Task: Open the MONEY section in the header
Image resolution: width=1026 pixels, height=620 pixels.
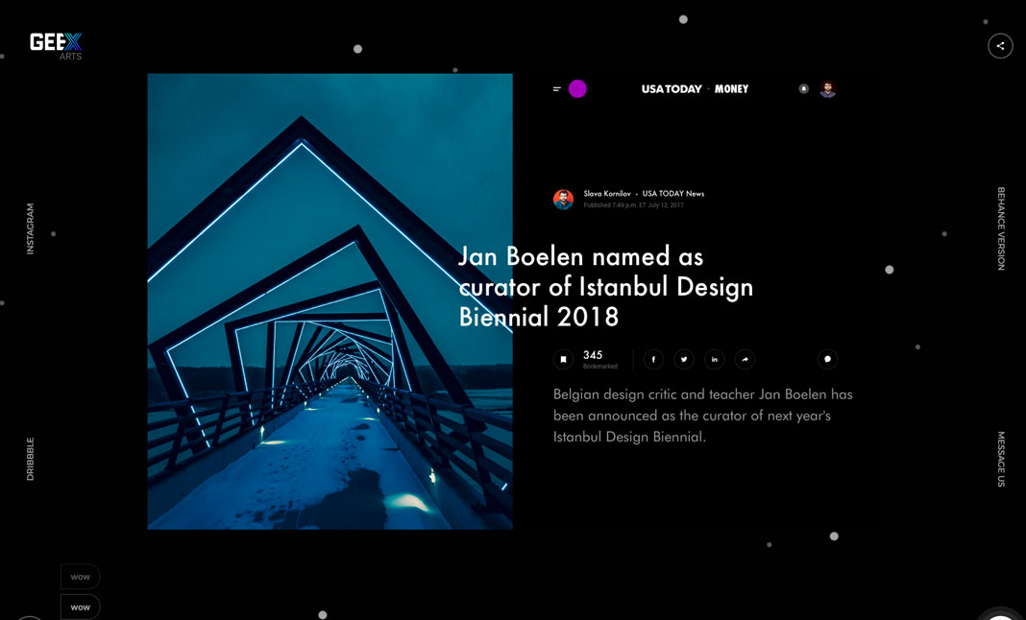Action: tap(731, 89)
